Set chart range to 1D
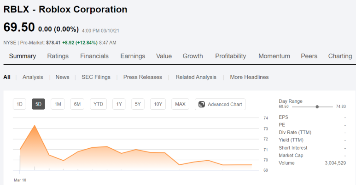The image size is (356, 185). pyautogui.click(x=19, y=104)
